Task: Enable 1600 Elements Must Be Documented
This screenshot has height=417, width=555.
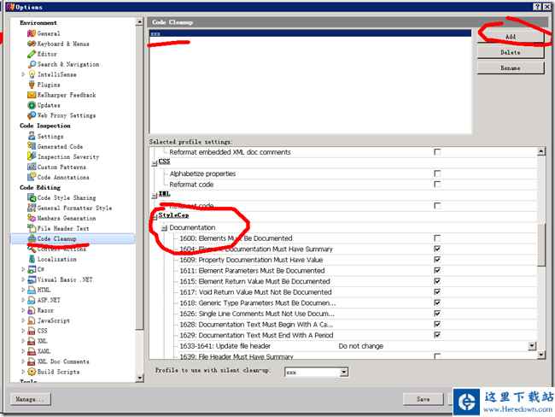Action: 437,238
